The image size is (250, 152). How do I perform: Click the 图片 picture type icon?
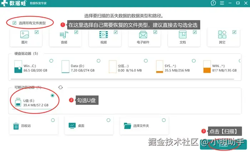click(25, 35)
